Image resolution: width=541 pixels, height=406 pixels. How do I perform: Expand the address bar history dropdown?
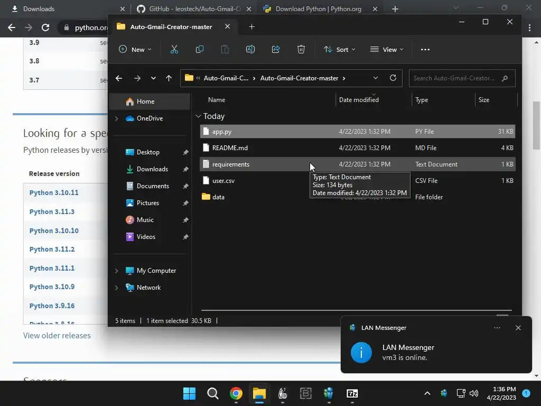376,78
